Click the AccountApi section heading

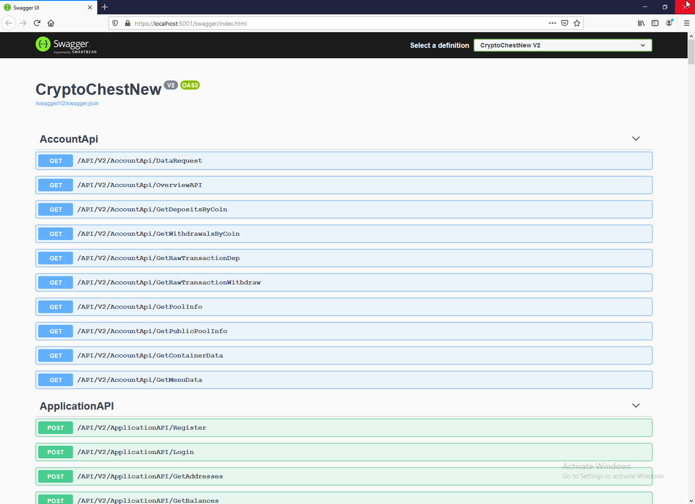tap(69, 139)
